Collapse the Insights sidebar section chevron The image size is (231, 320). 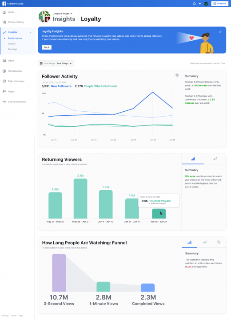[x=31, y=32]
